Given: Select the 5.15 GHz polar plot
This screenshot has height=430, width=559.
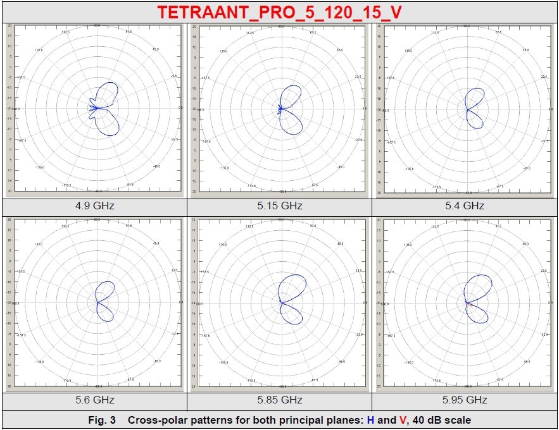Looking at the screenshot, I should [x=280, y=109].
